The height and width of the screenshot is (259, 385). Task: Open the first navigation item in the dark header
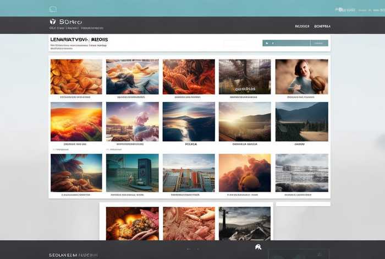click(302, 26)
